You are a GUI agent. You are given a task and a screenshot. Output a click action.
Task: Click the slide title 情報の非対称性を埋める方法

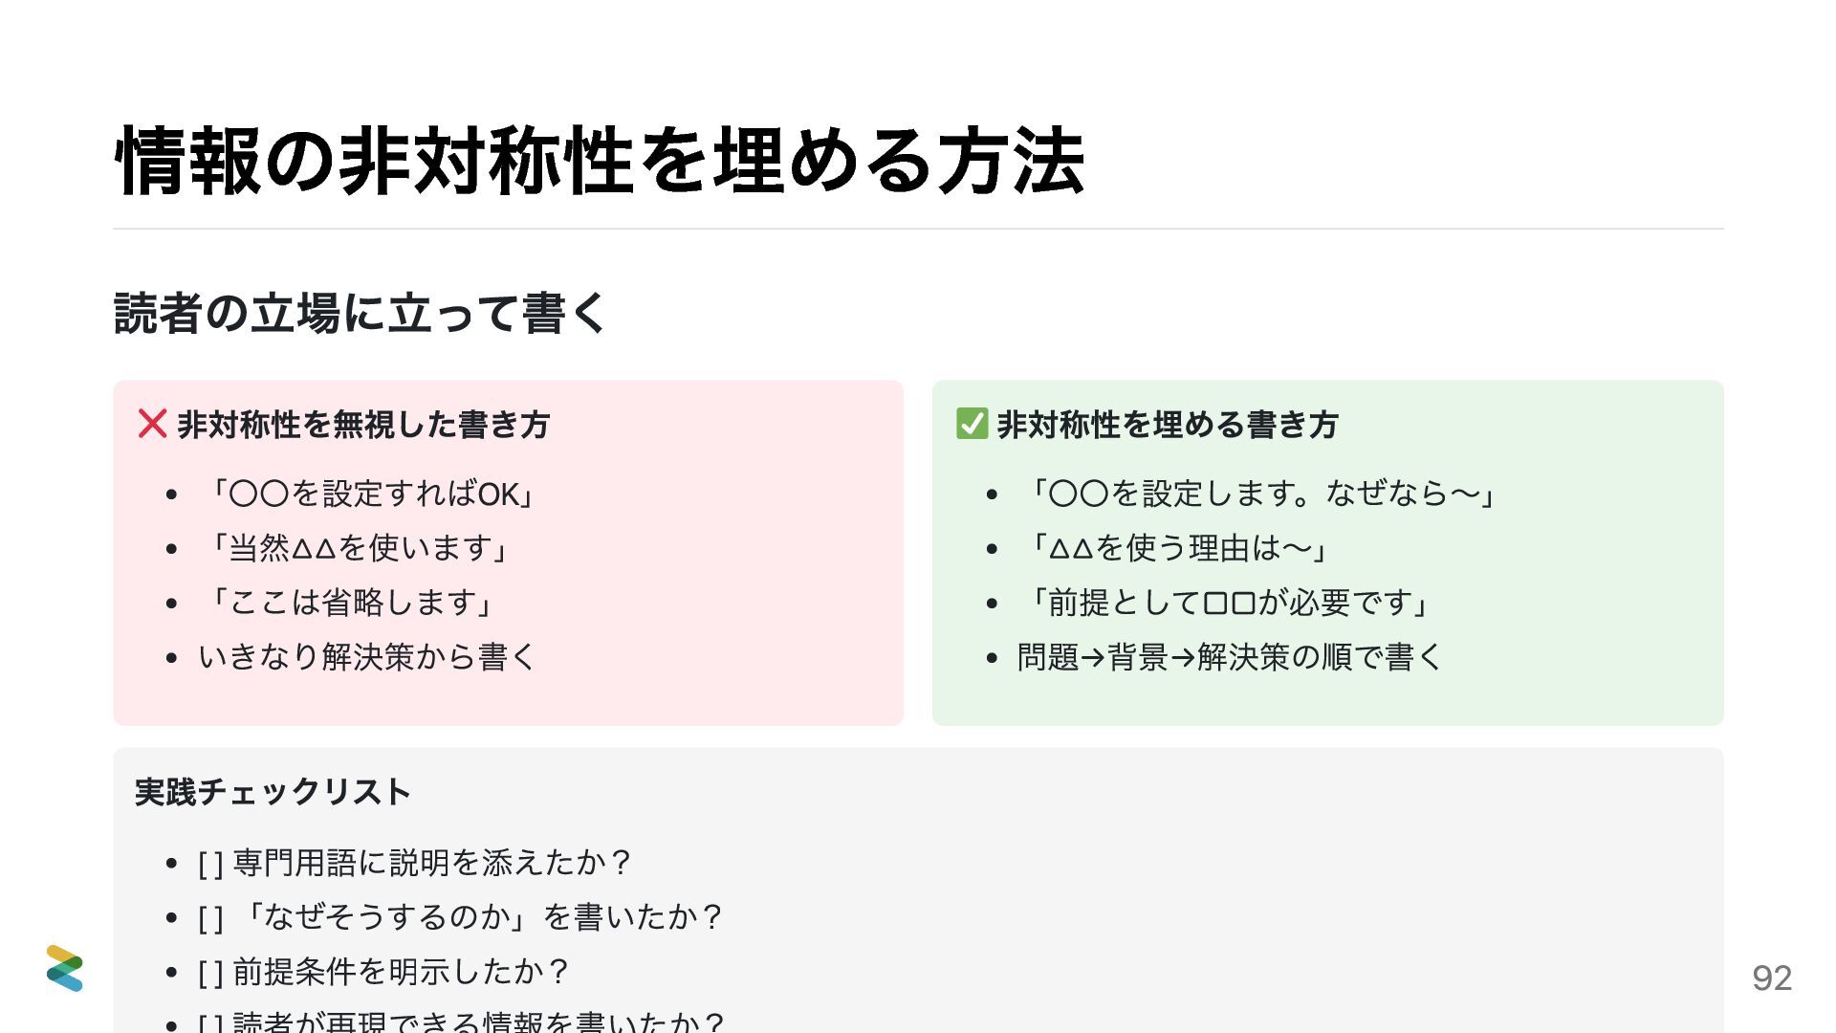point(600,161)
